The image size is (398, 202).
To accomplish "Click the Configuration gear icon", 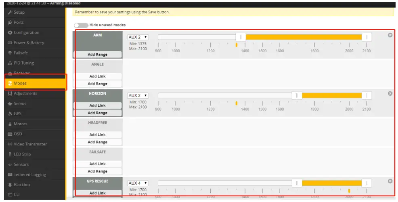I will [x=10, y=33].
